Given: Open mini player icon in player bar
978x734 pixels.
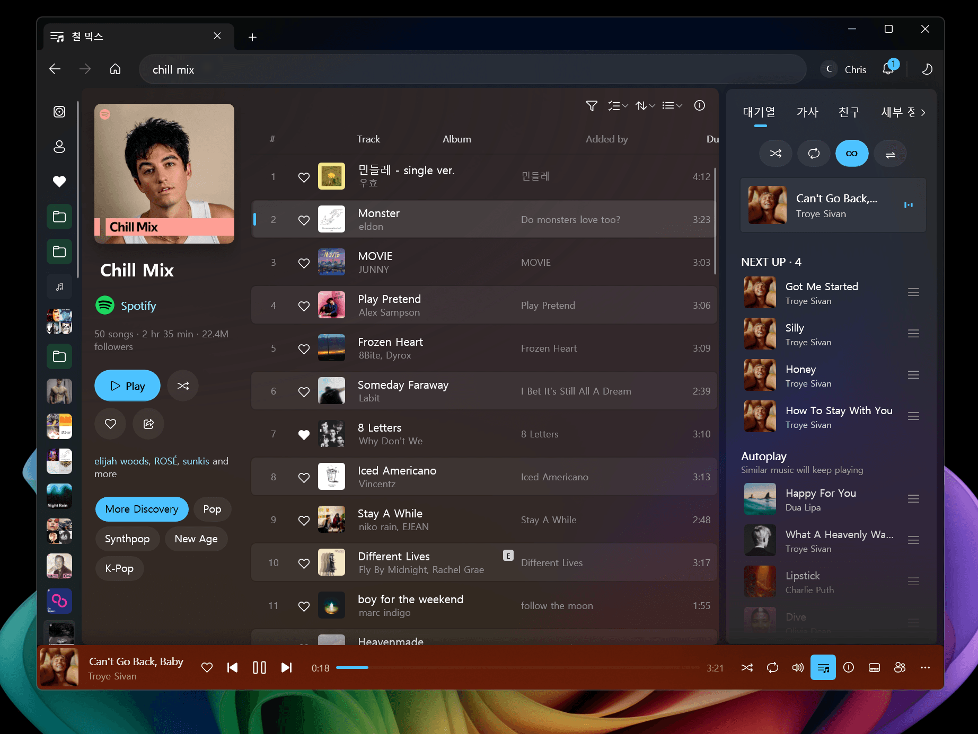Looking at the screenshot, I should tap(874, 668).
